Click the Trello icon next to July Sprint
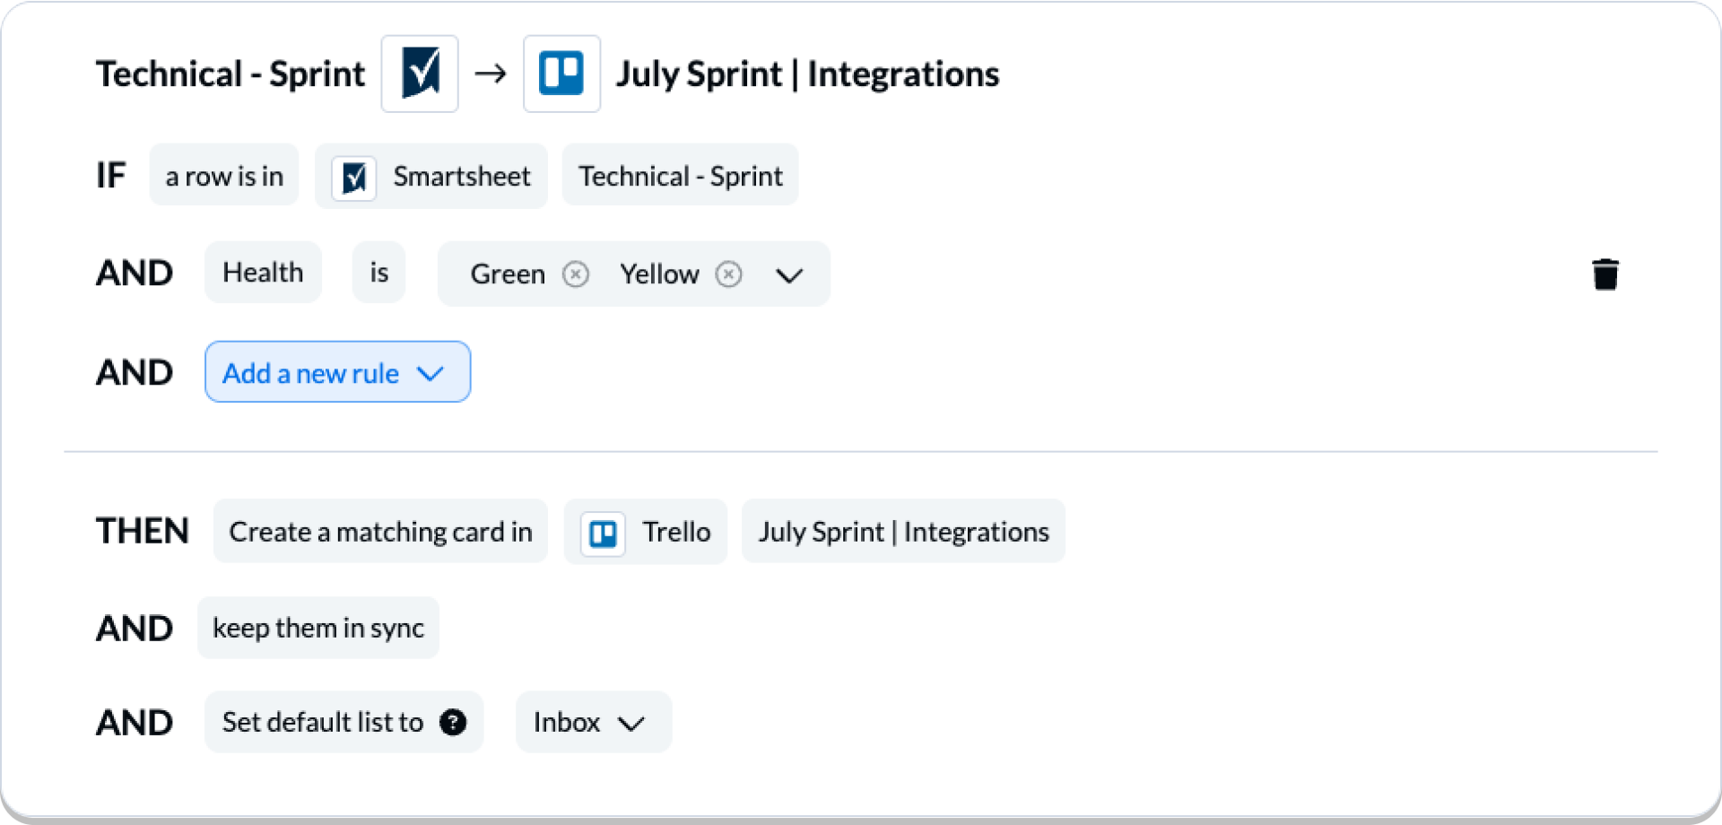1722x825 pixels. (x=561, y=74)
